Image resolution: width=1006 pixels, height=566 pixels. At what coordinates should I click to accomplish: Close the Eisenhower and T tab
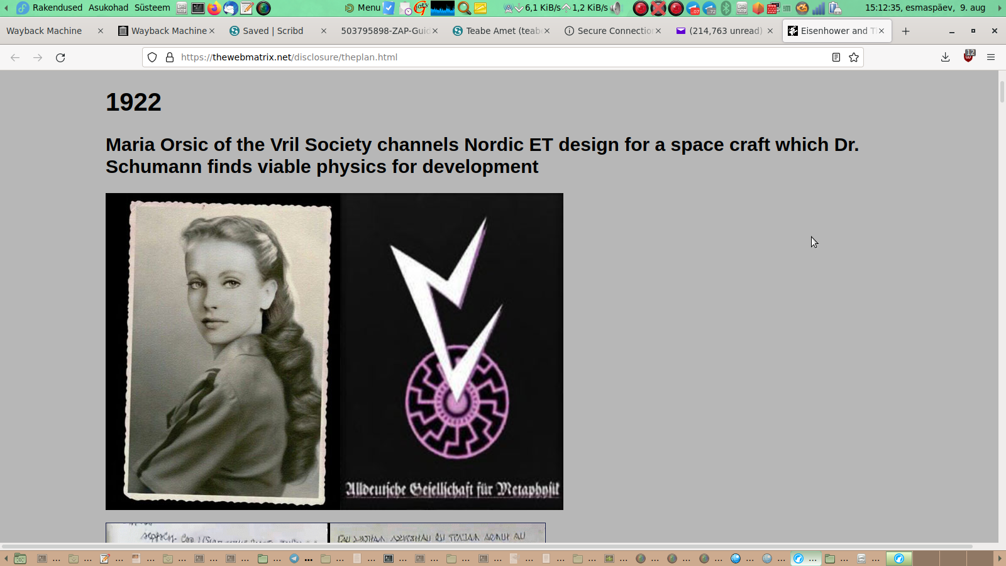[x=882, y=31]
